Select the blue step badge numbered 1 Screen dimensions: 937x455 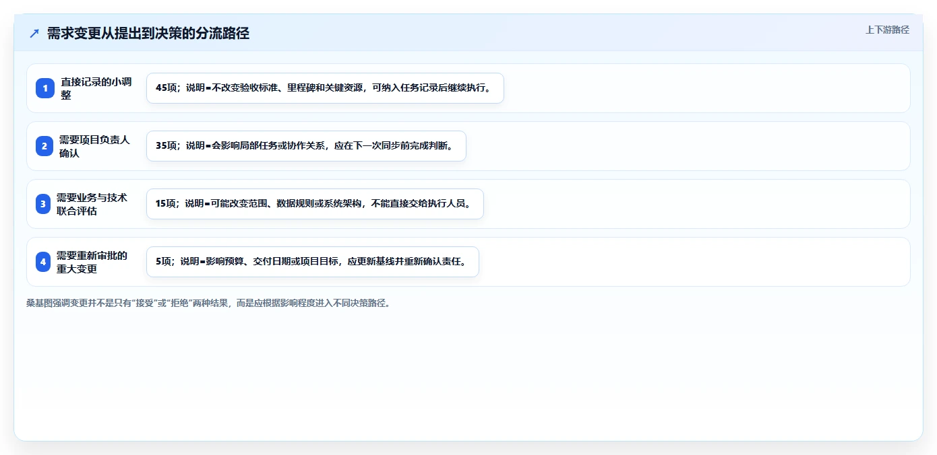click(x=45, y=88)
